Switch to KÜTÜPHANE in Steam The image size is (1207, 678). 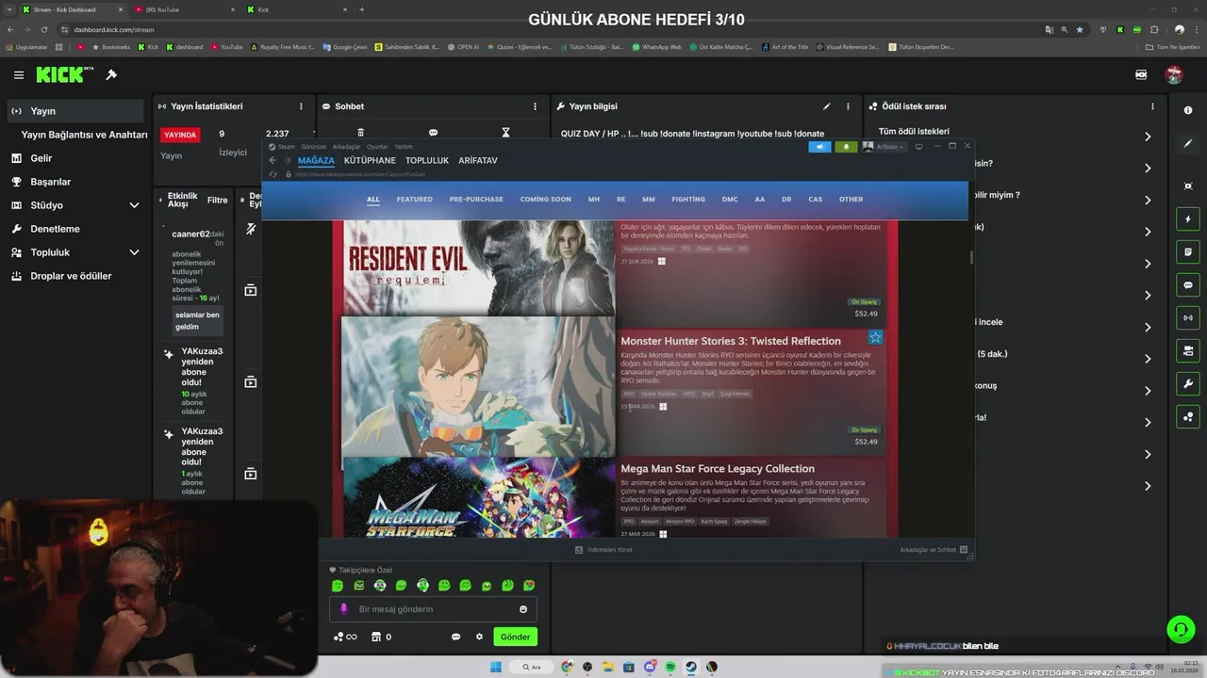tap(370, 160)
